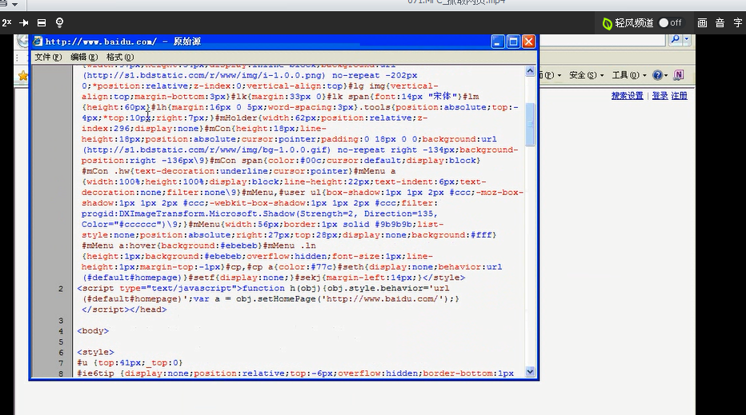Expand the IE search provider dropdown arrow
Image resolution: width=746 pixels, height=415 pixels.
[x=687, y=40]
